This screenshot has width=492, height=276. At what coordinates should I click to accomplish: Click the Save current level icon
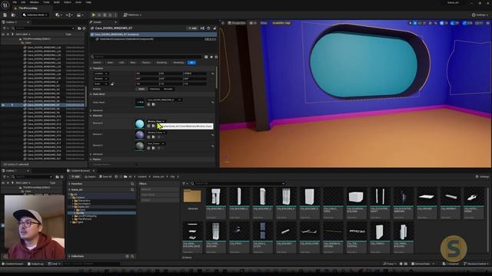click(5, 15)
